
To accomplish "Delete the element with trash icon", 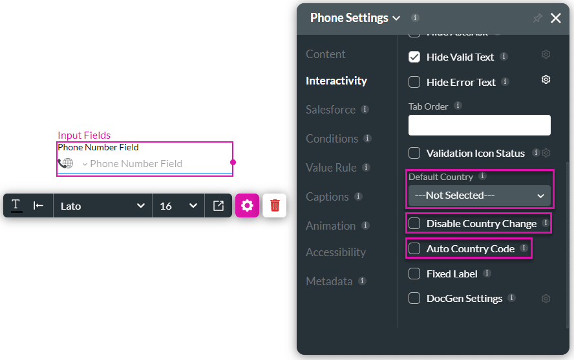I will 275,206.
